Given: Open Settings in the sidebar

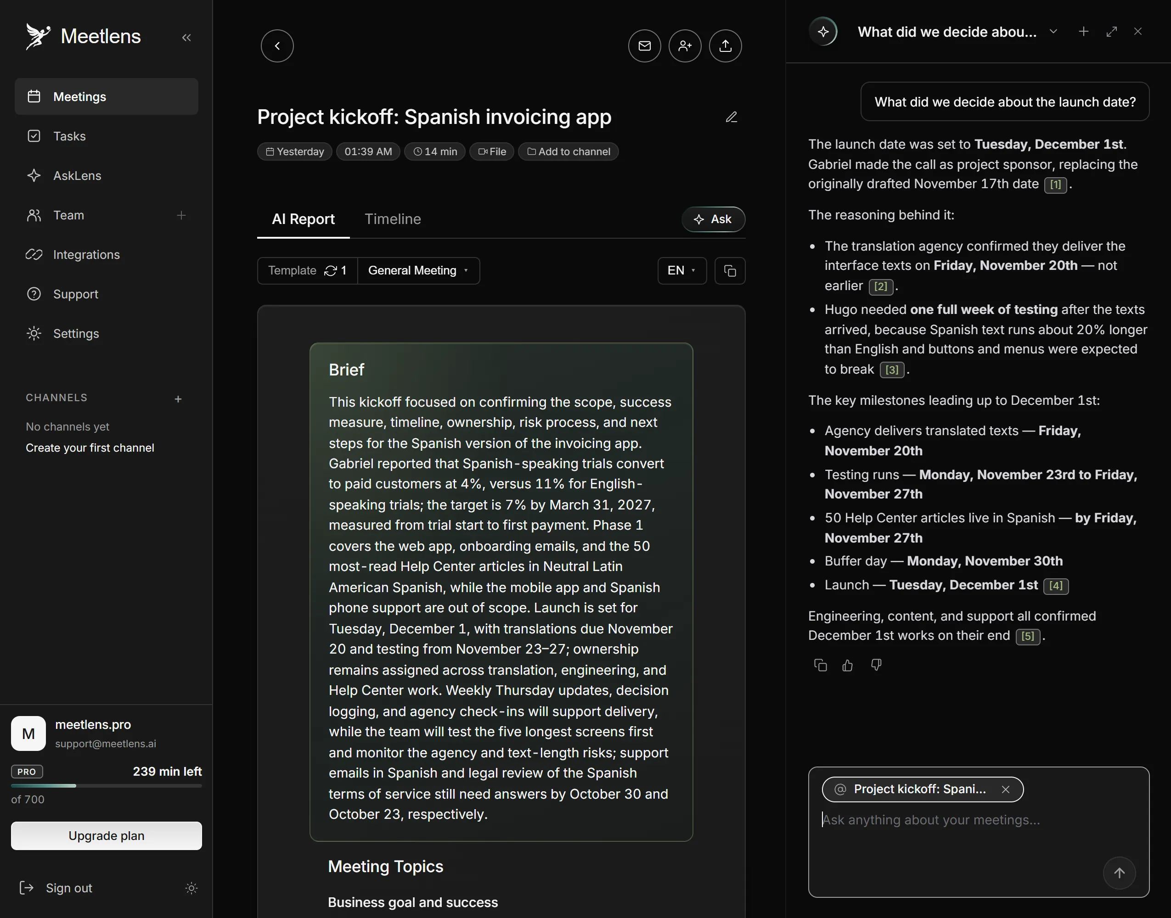Looking at the screenshot, I should (x=107, y=334).
